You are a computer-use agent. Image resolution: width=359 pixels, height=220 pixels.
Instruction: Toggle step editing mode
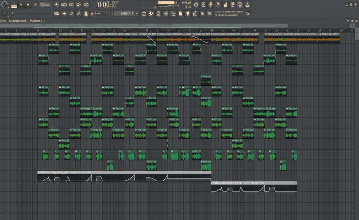pos(71,14)
